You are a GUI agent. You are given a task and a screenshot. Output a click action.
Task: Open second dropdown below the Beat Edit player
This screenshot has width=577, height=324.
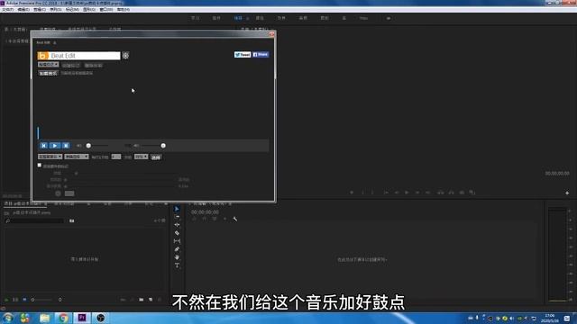point(77,157)
